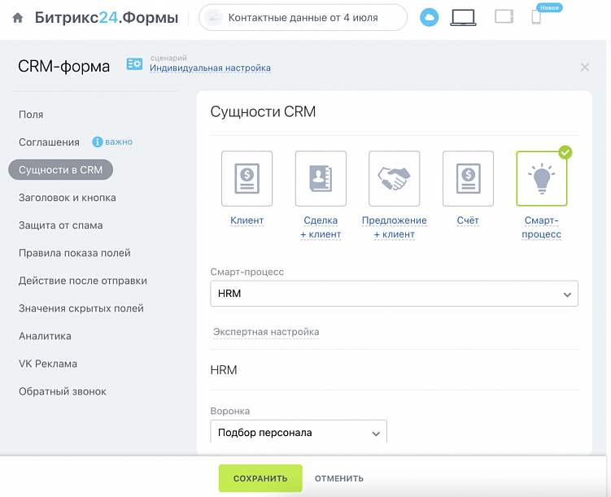Viewport: 611px width, 497px height.
Task: Click the важно label
Action: point(119,142)
